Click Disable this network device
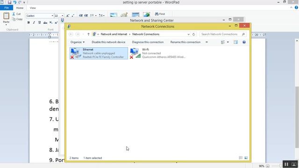Viewport: 299px width, 168px height. tap(108, 42)
